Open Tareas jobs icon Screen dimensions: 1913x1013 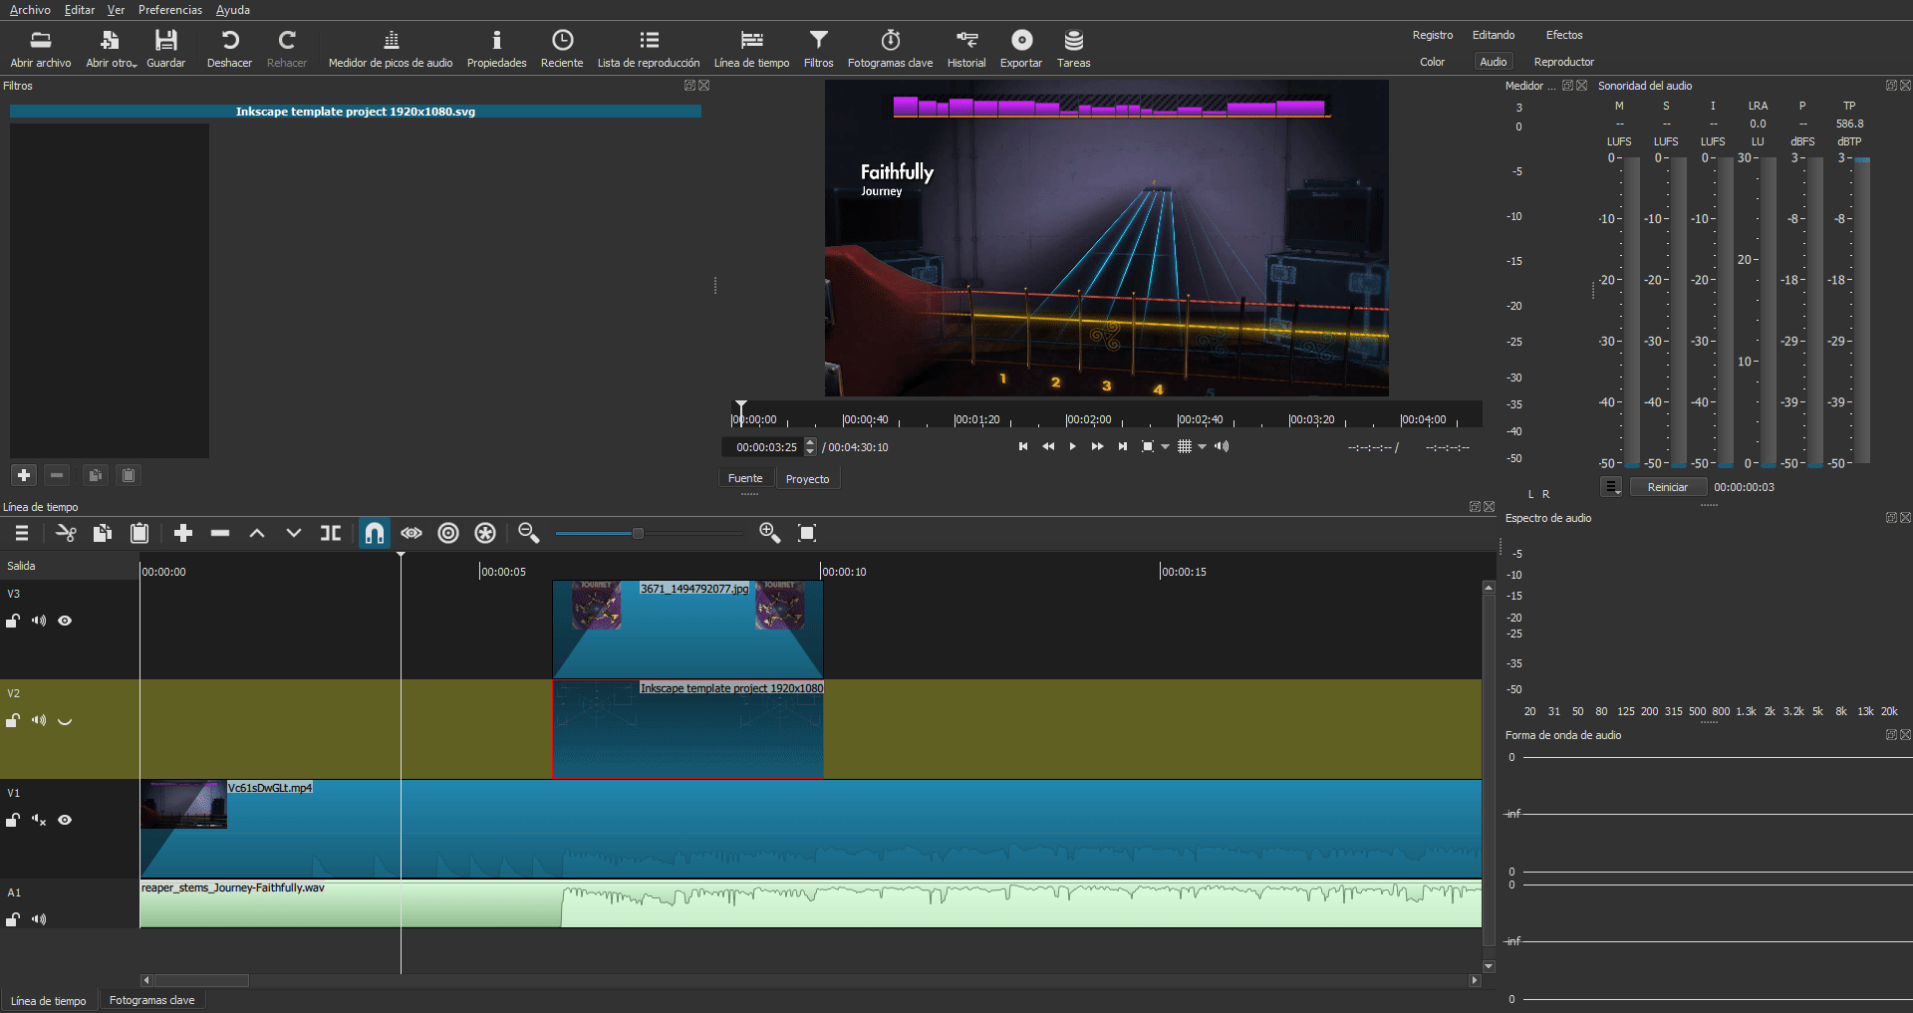click(x=1073, y=48)
